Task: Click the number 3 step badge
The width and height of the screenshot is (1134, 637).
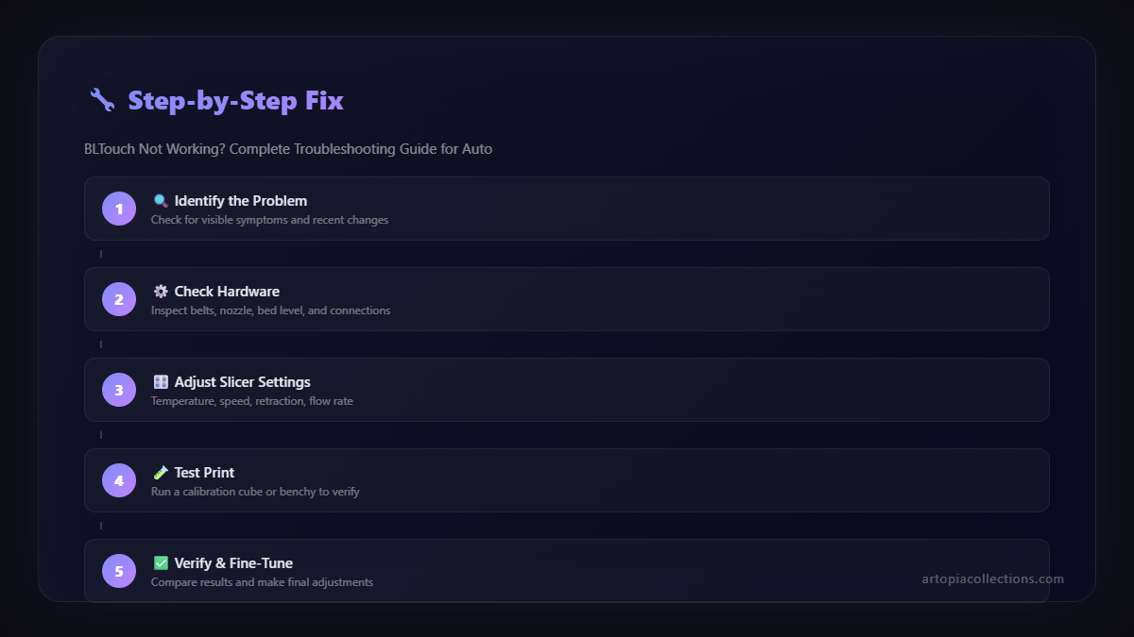Action: point(119,390)
